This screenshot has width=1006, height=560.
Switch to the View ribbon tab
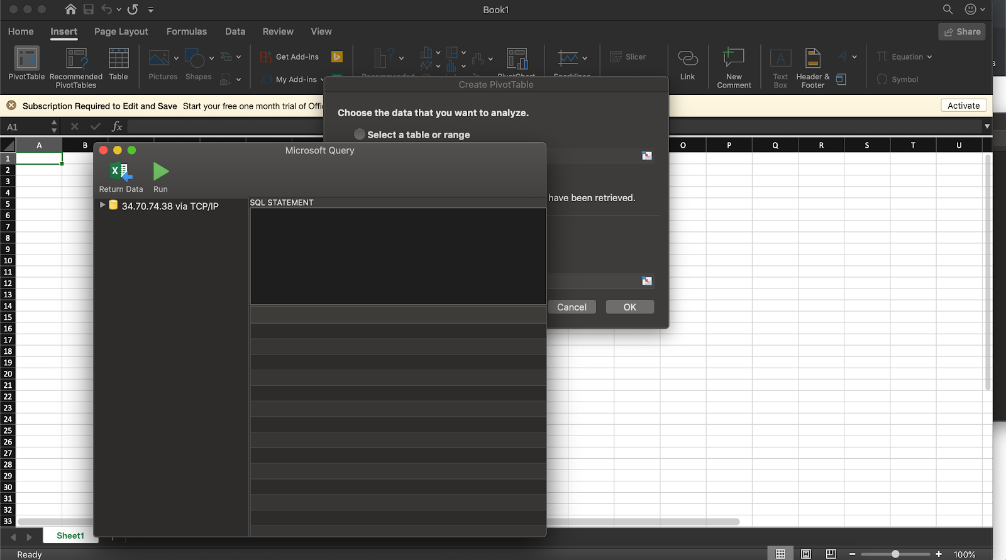(321, 31)
